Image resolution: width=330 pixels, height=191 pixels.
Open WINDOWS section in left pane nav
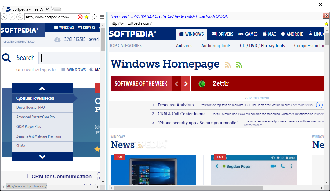click(x=64, y=27)
